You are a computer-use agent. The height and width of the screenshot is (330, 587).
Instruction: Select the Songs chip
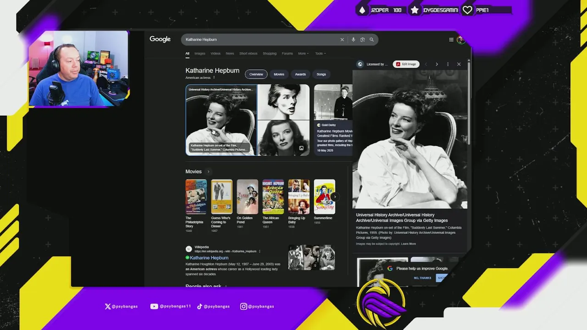click(321, 74)
